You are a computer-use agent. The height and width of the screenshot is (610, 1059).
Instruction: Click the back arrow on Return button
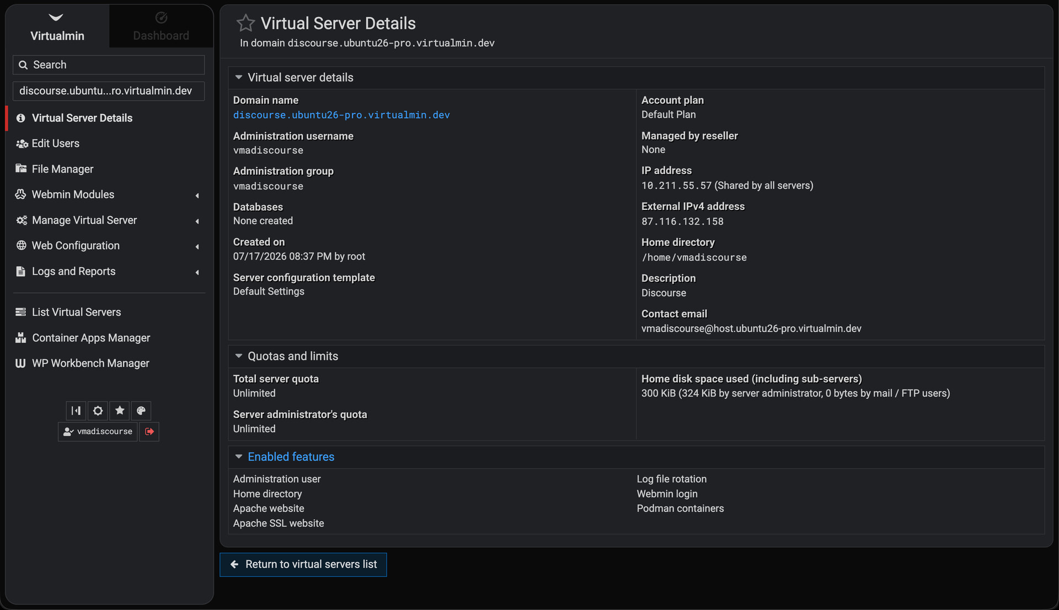[x=234, y=564]
